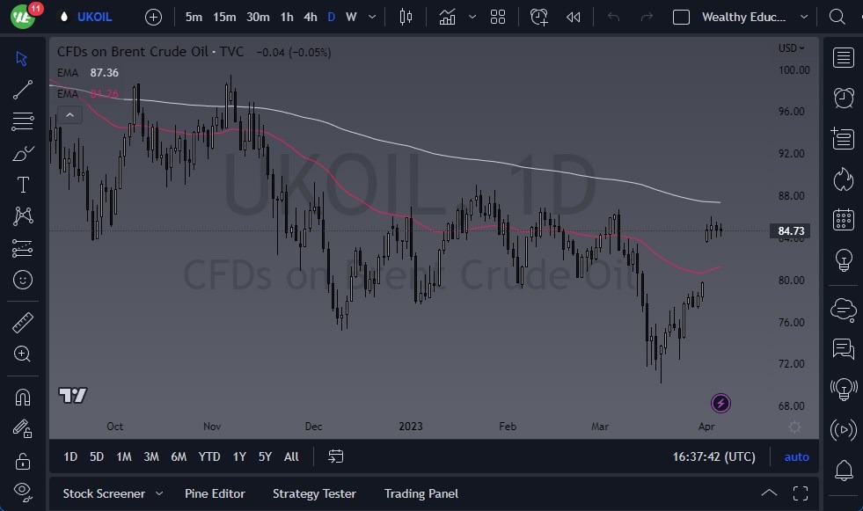The width and height of the screenshot is (863, 511).
Task: Click the current price label 84.73
Action: click(x=789, y=230)
